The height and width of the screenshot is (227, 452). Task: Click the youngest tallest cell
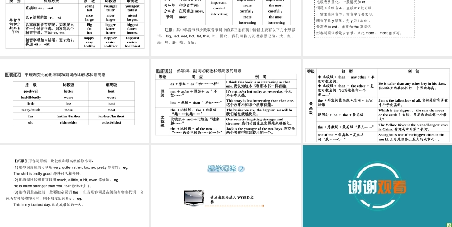132,8
